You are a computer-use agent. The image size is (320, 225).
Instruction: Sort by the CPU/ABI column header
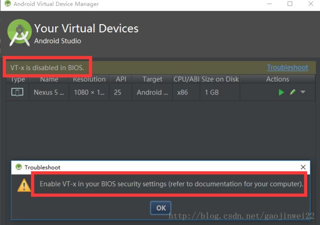pyautogui.click(x=186, y=79)
